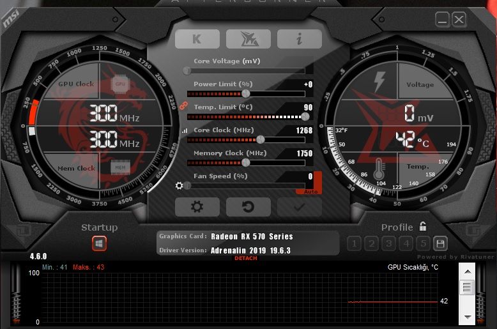Click the lightning bolt voltage icon

(379, 82)
